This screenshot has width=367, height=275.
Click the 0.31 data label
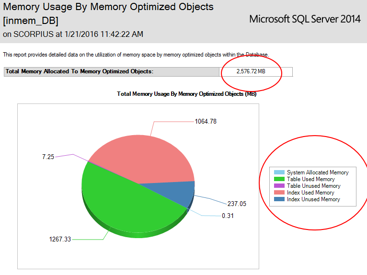point(228,216)
